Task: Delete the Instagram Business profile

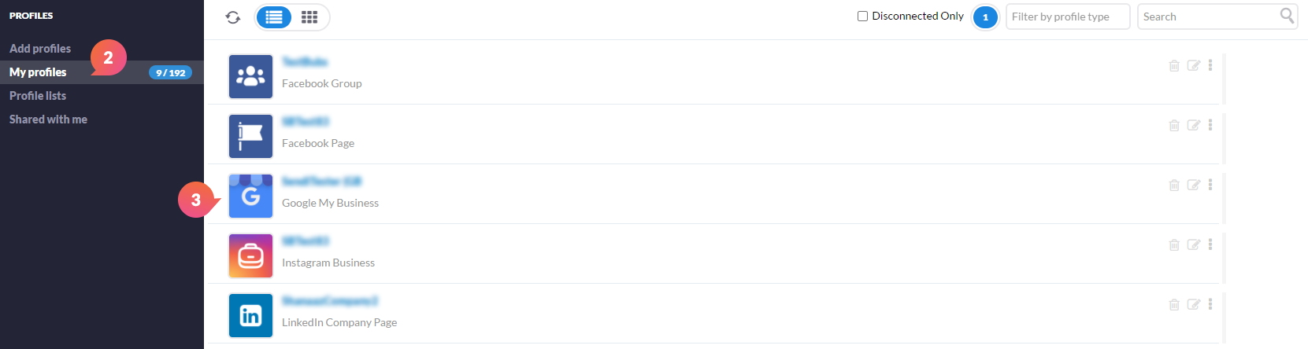Action: (x=1174, y=245)
